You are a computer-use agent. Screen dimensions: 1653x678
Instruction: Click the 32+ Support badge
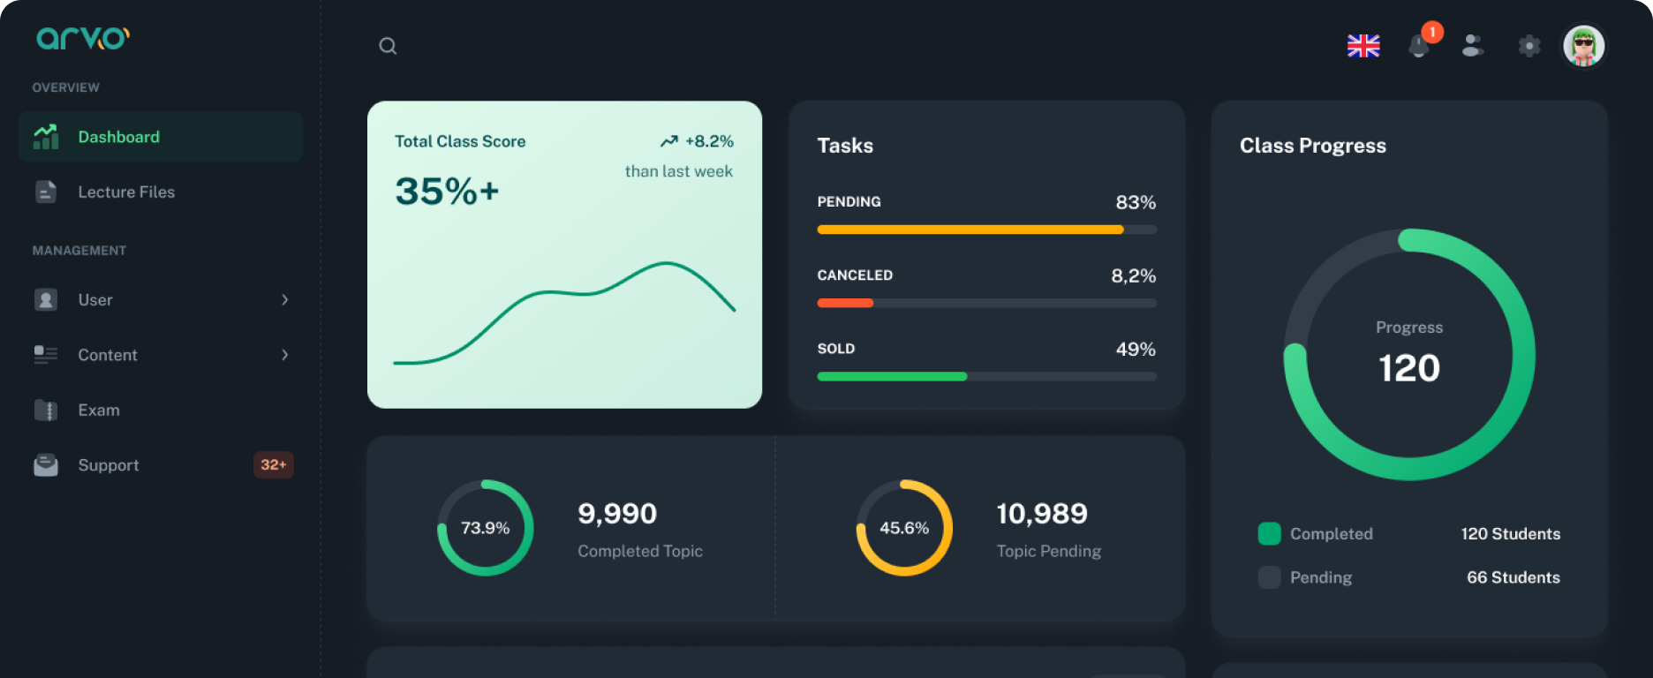point(273,465)
